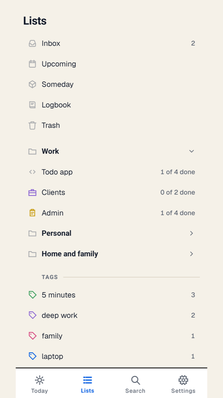Click the Todo app code icon
The height and width of the screenshot is (398, 223).
(32, 172)
